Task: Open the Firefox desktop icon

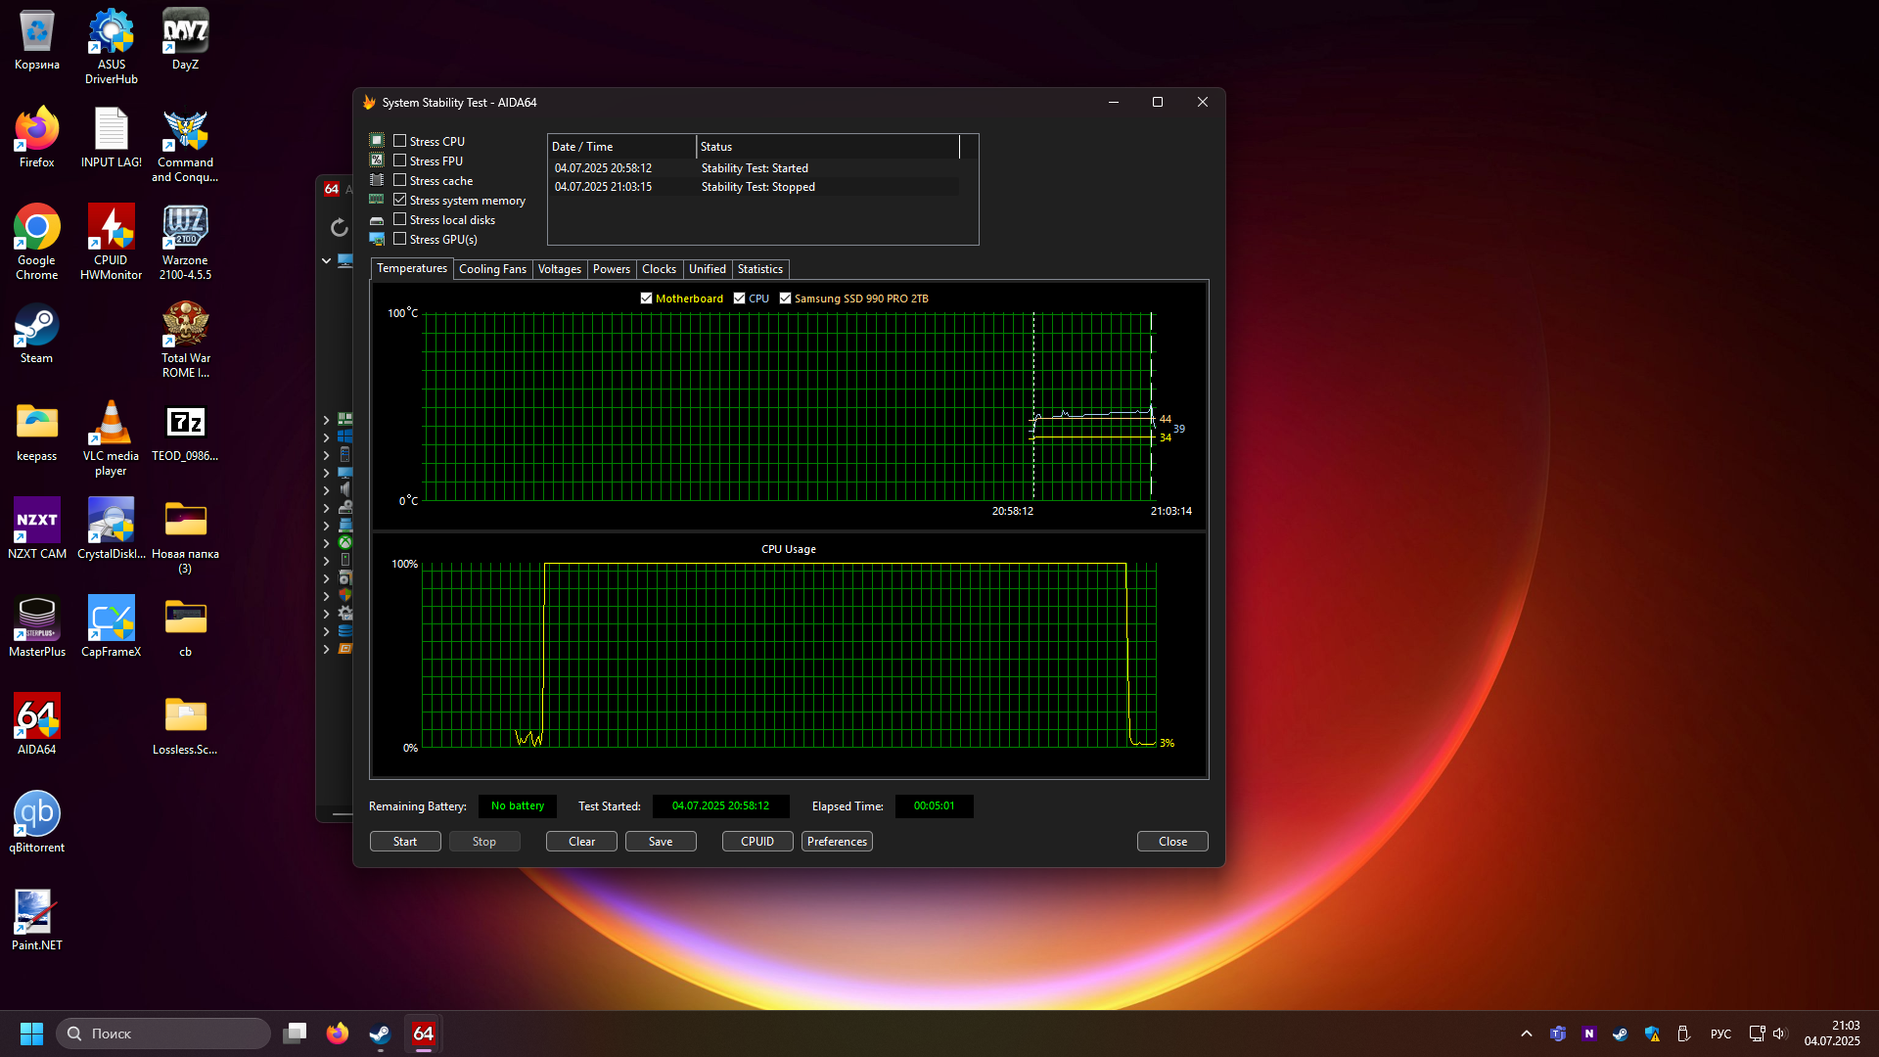Action: (x=36, y=137)
